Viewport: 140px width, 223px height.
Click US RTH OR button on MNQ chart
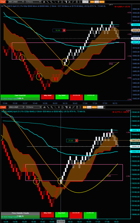(x=90, y=215)
